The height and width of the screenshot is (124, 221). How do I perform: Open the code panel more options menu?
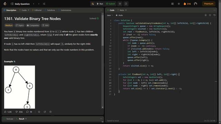(214, 10)
